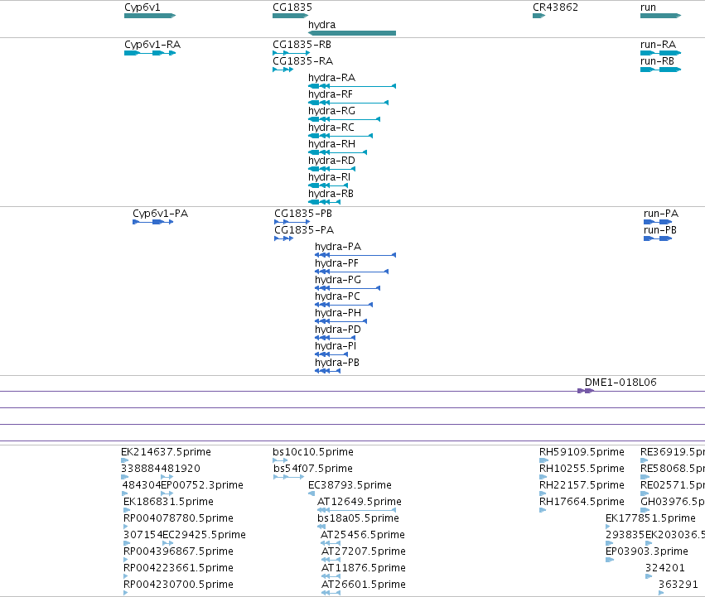Select transcript CG1835-RA
The width and height of the screenshot is (705, 597).
click(282, 70)
